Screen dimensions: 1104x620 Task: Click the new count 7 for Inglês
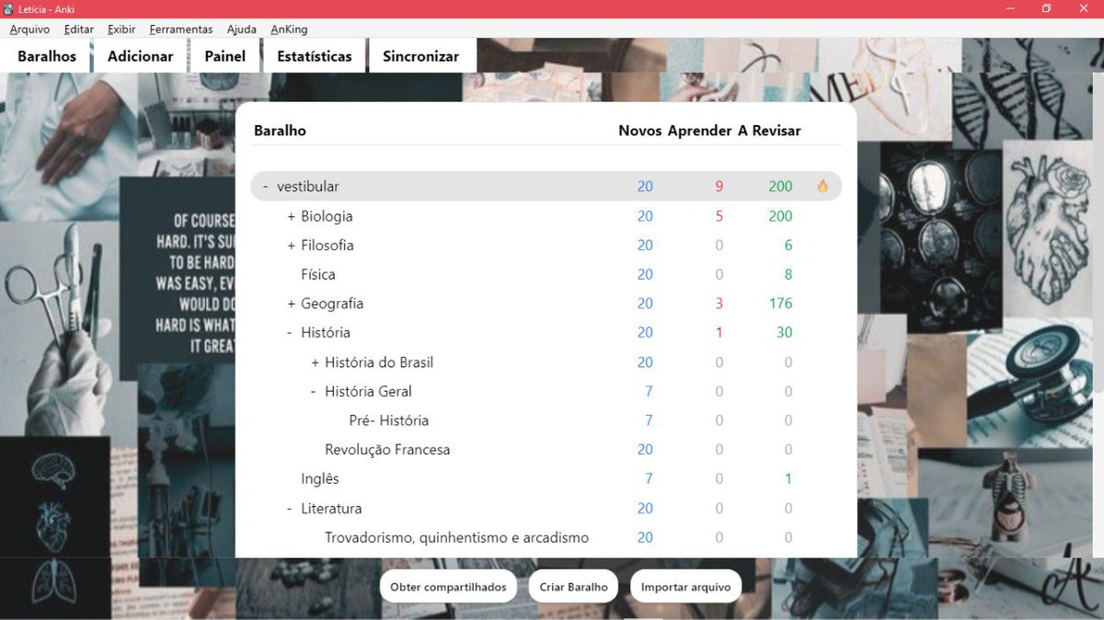pyautogui.click(x=649, y=478)
